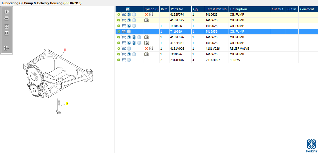Click the Item column header

(164, 9)
